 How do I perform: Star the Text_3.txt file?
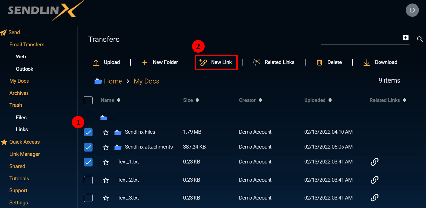pos(106,198)
